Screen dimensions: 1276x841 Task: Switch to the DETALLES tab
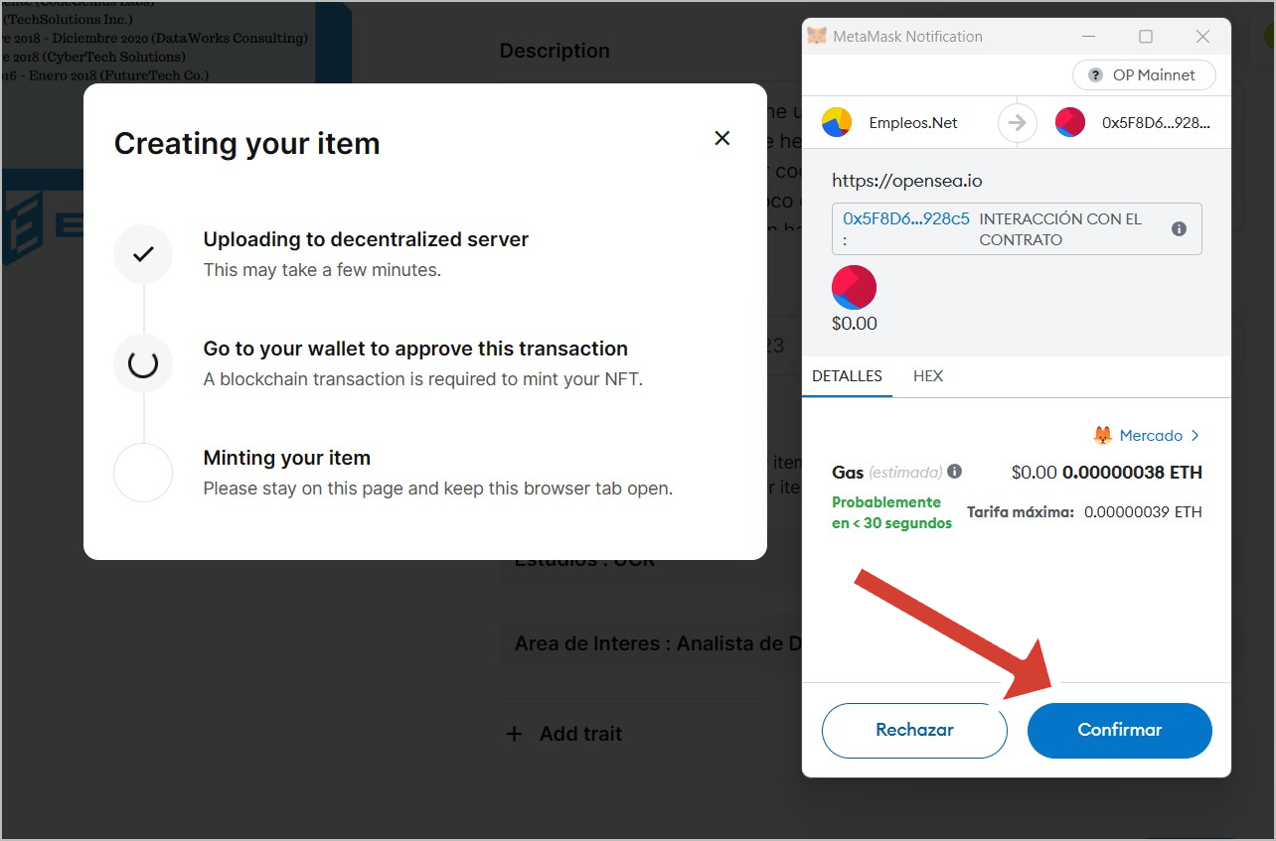point(847,376)
